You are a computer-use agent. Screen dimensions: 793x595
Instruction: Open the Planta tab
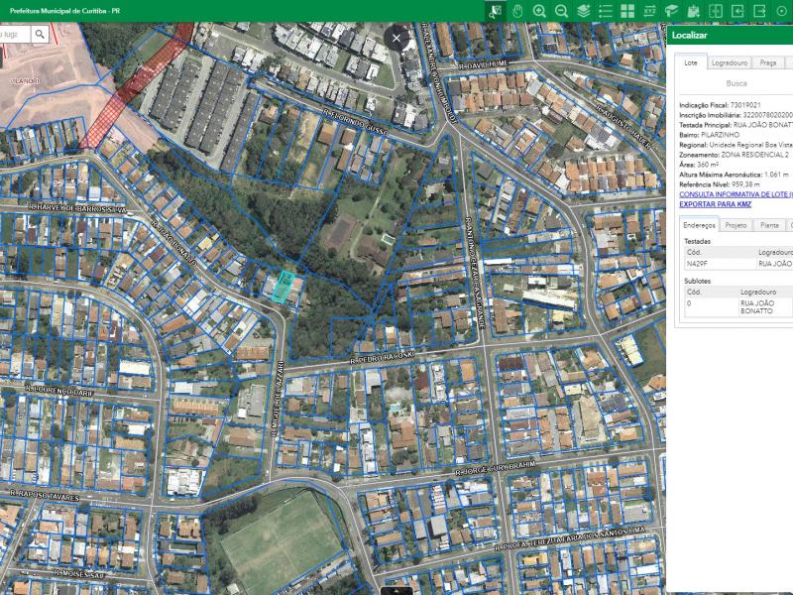768,225
